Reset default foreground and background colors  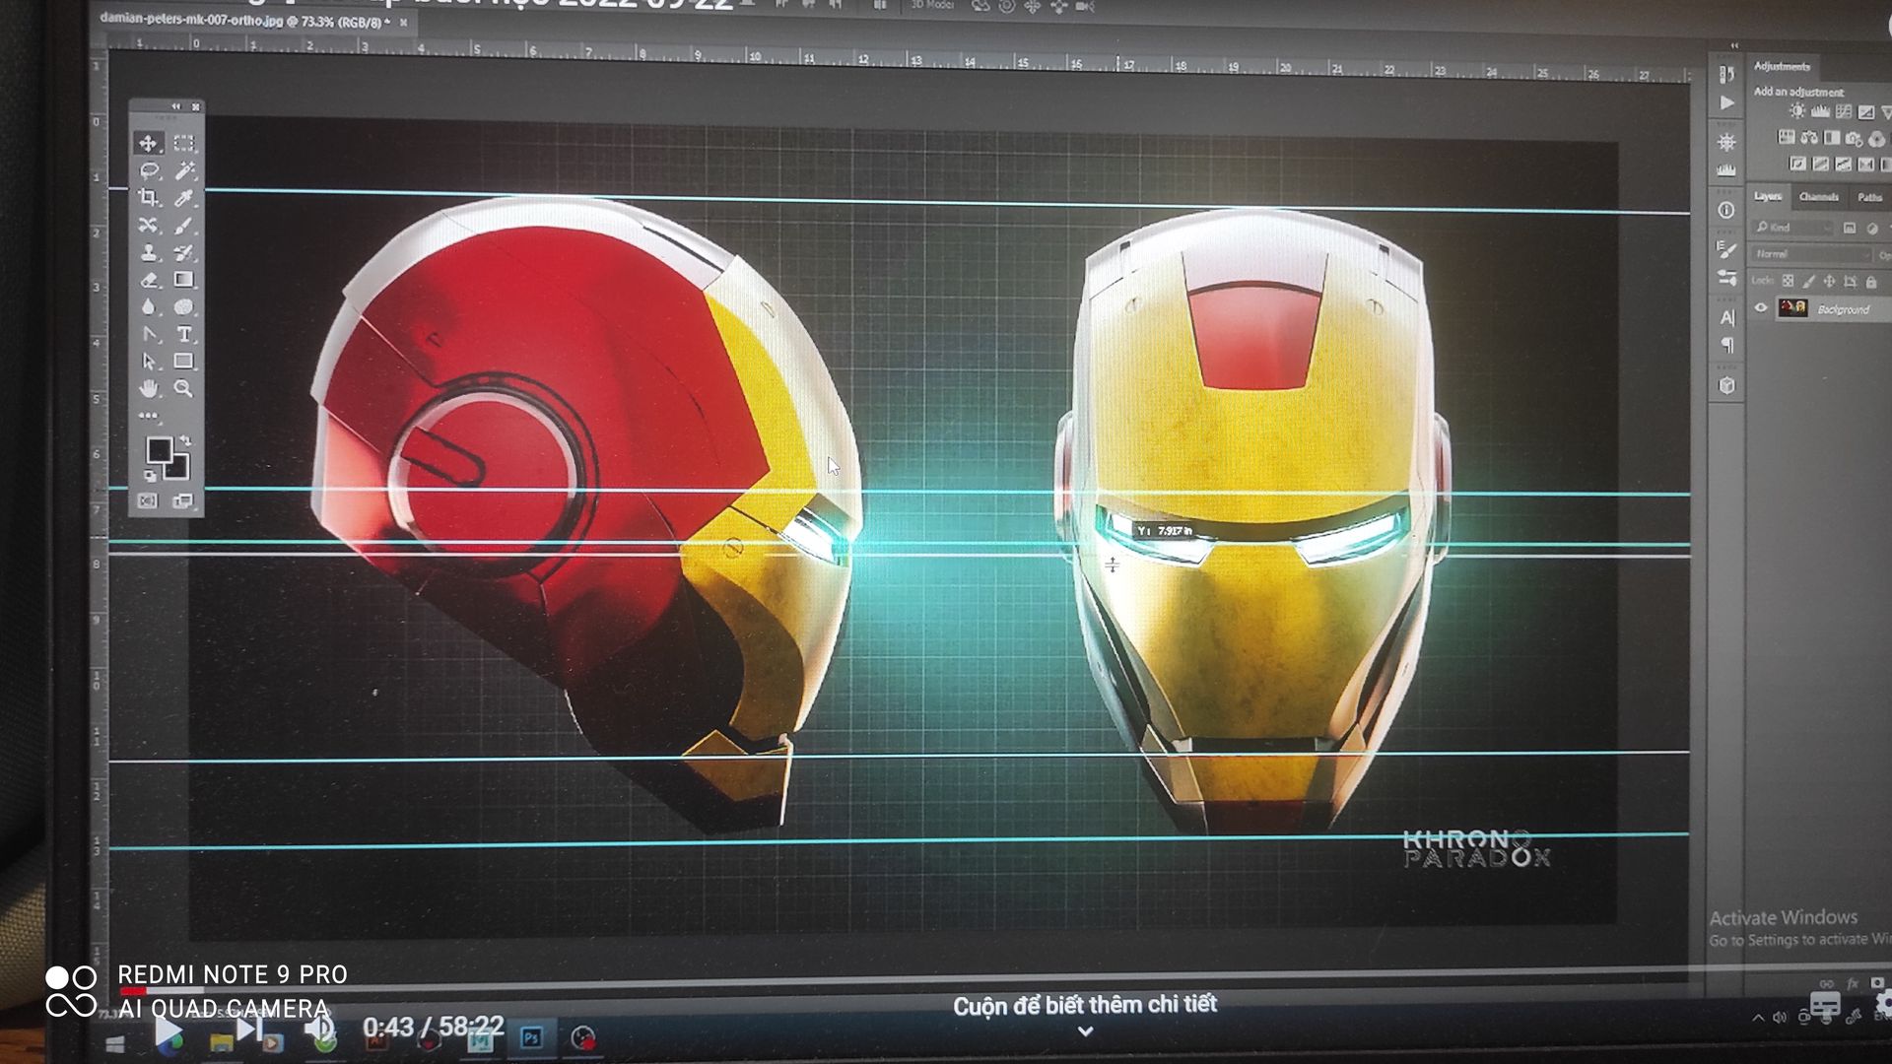click(151, 477)
